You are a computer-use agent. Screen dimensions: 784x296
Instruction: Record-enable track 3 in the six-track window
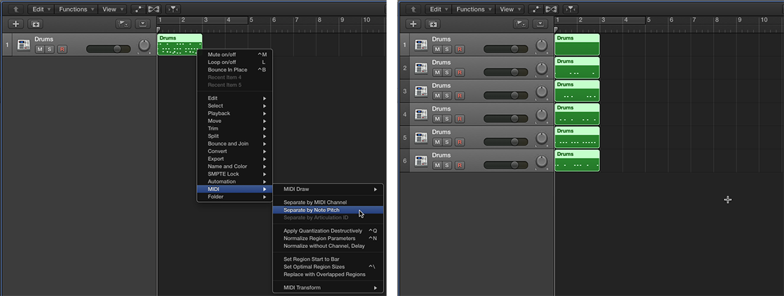click(459, 95)
